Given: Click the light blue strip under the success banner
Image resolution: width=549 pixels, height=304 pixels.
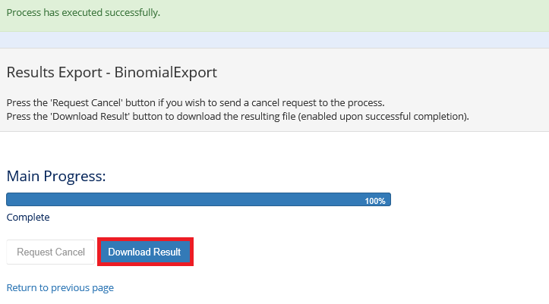Looking at the screenshot, I should click(x=274, y=39).
